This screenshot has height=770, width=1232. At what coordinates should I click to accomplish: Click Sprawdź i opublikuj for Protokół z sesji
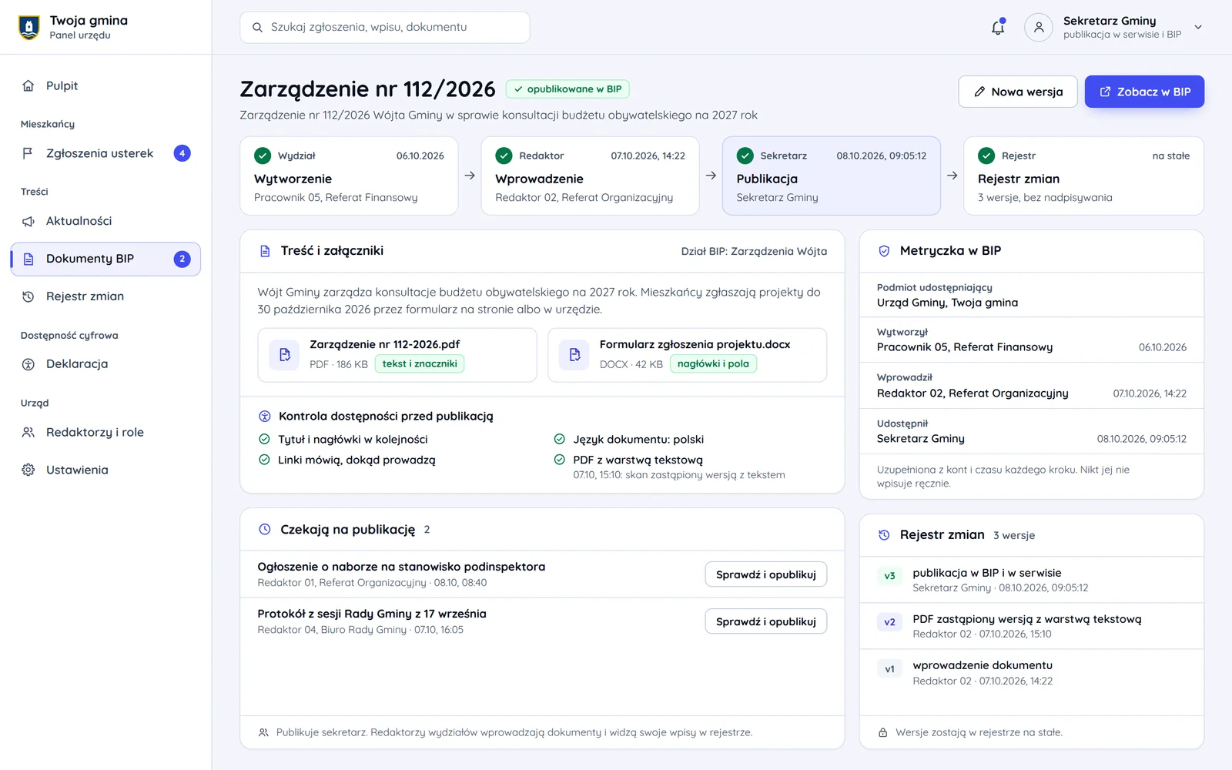766,621
